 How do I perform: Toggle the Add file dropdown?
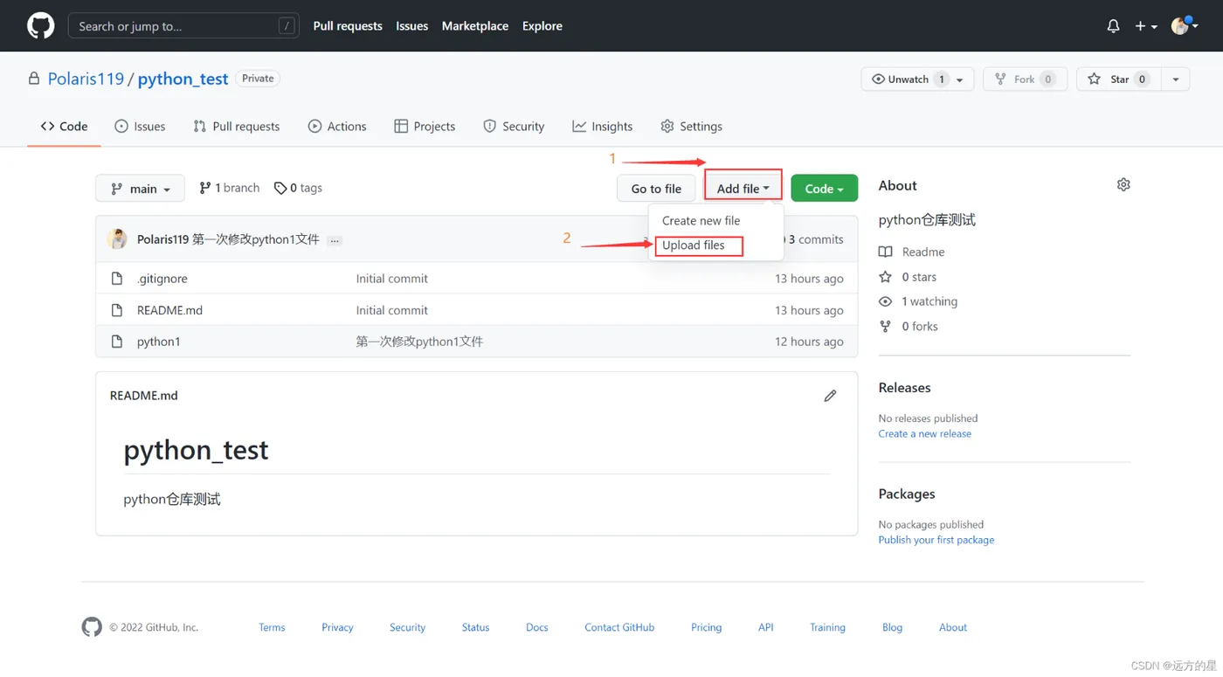tap(743, 189)
